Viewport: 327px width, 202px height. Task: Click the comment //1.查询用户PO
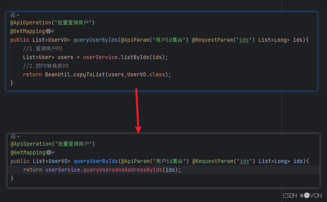43,48
